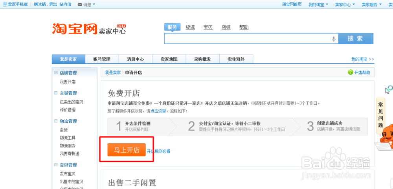This screenshot has width=393, height=189.
Task: Click the 宝贝管理 sidebar heading
Action: click(x=68, y=165)
